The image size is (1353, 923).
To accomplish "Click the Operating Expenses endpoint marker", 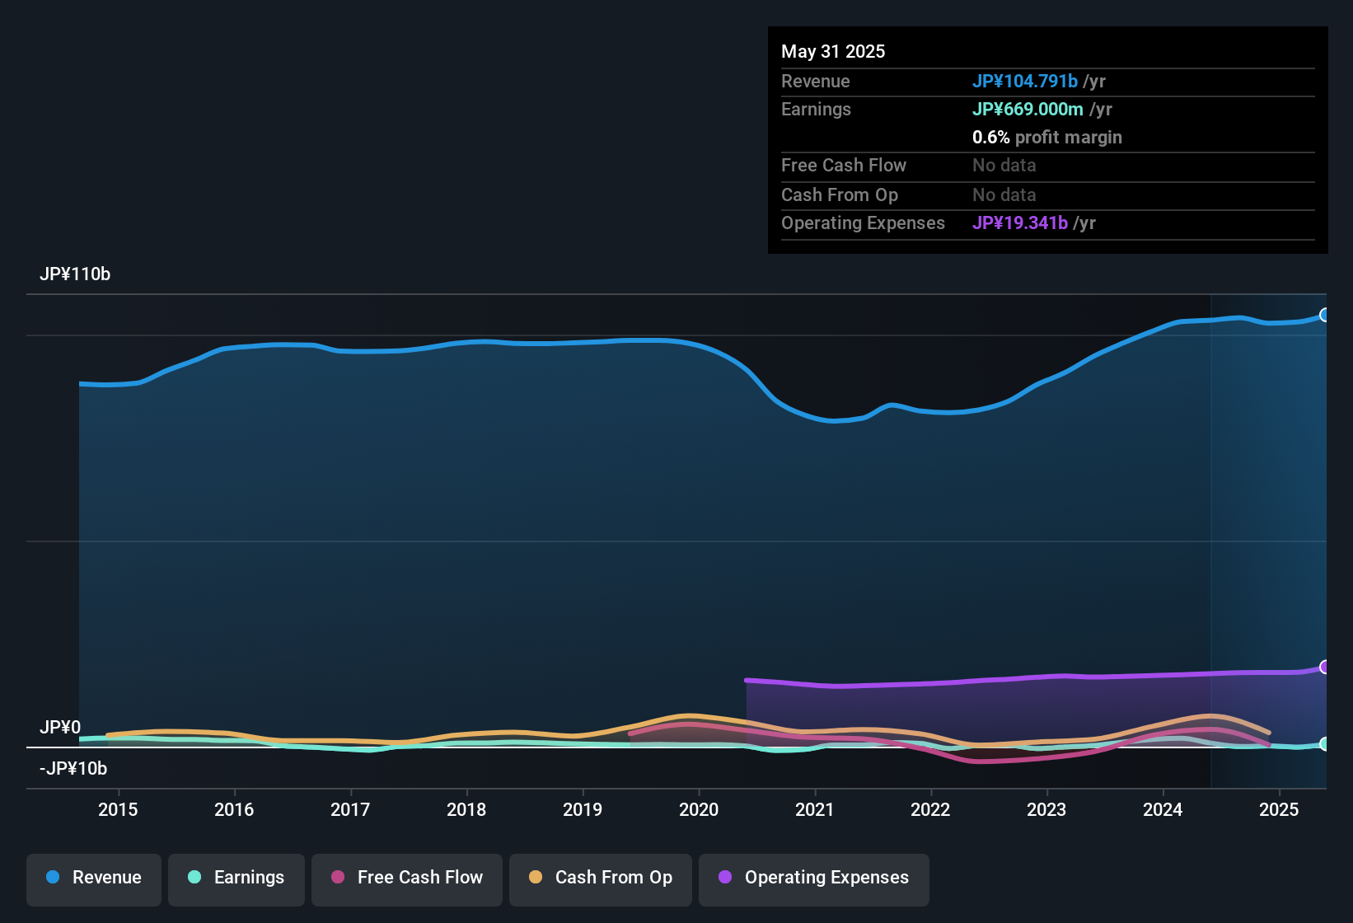I will (x=1324, y=667).
